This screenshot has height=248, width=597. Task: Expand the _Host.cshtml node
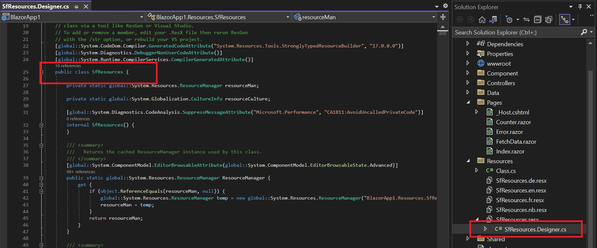[477, 112]
